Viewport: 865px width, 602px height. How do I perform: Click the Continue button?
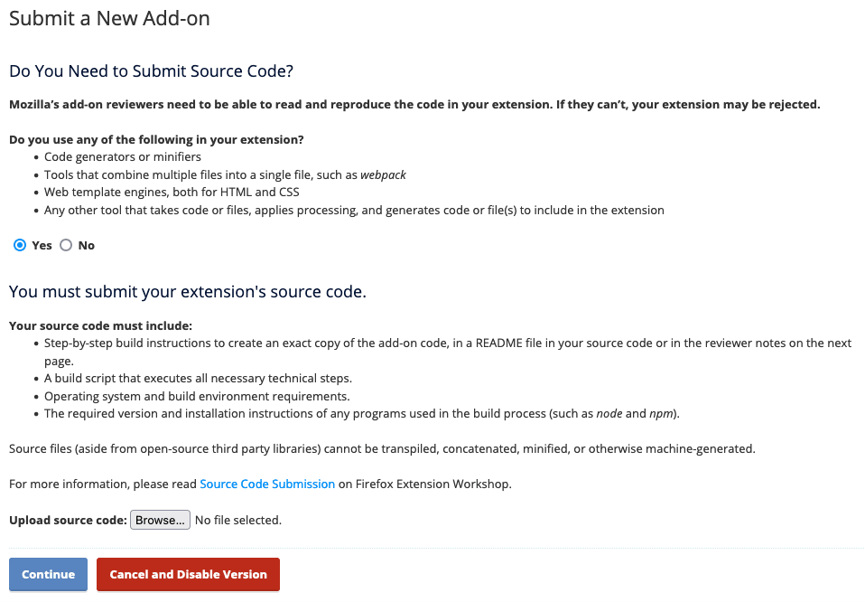tap(47, 574)
